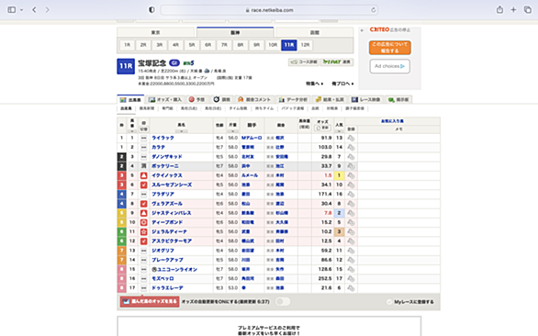Click the Safari address bar
Viewport: 538px width, 336px height.
pyautogui.click(x=269, y=10)
